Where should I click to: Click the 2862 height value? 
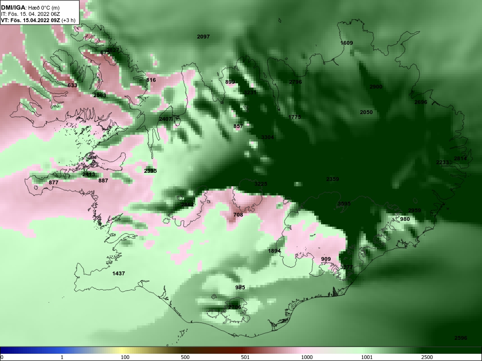coord(187,205)
